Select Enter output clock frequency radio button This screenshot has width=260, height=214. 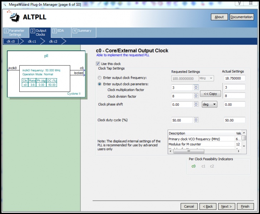99,78
